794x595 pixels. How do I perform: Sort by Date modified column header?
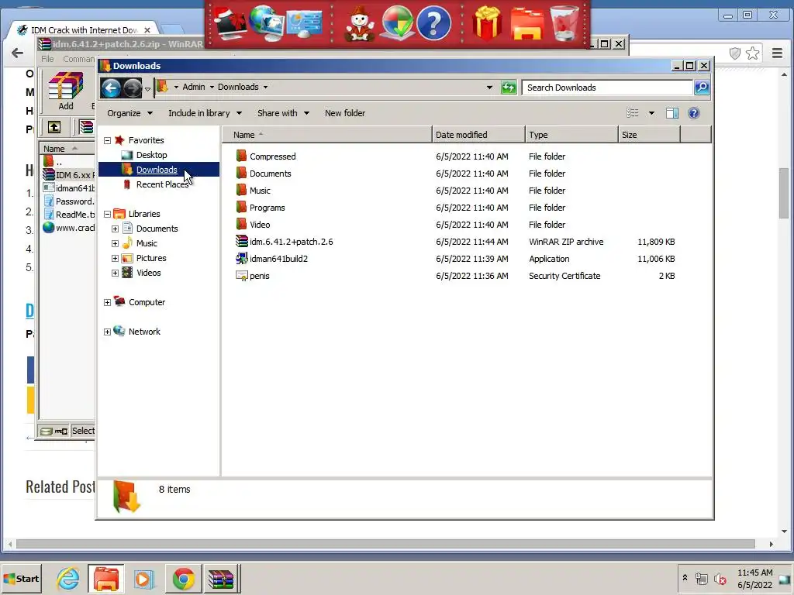point(478,135)
